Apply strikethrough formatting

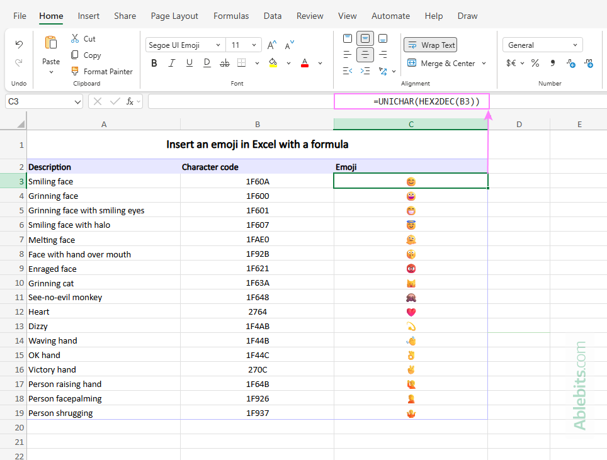pos(224,63)
